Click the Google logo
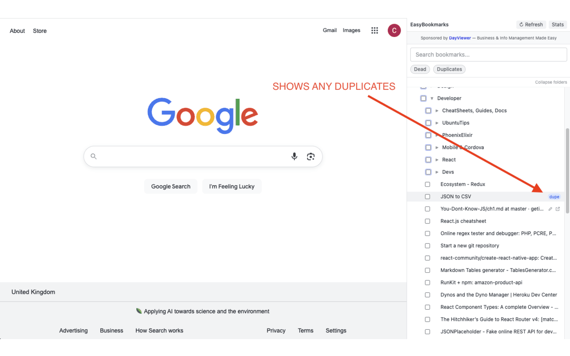 203,116
